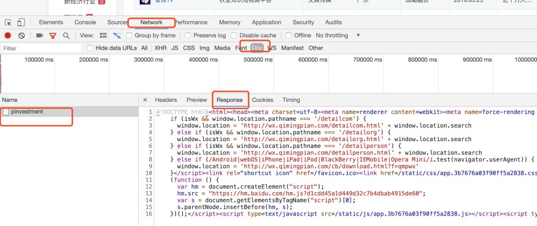Viewport: 537px width, 226px height.
Task: Filter requests by XHR
Action: (160, 48)
